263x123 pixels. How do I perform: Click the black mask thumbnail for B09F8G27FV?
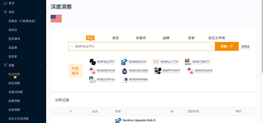point(92,62)
